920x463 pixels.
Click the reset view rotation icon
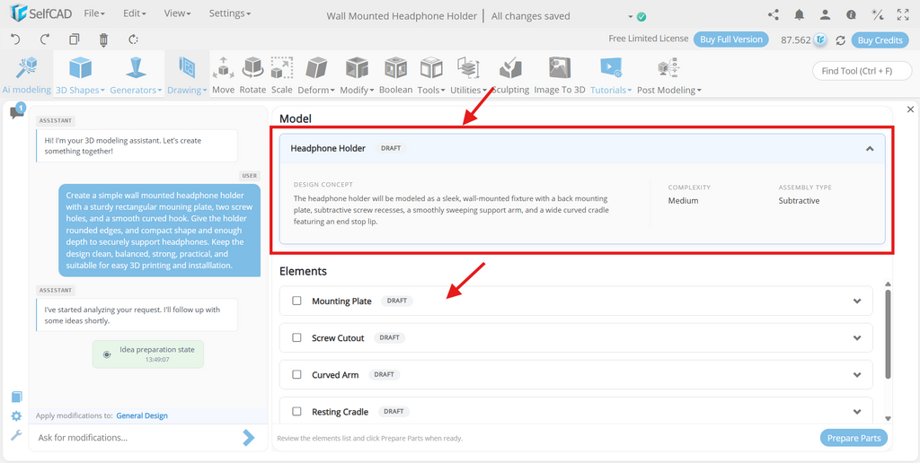pyautogui.click(x=133, y=39)
